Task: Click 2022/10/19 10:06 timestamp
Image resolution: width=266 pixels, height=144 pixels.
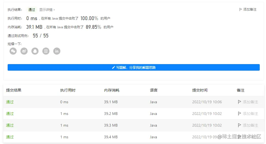Action: click(207, 102)
